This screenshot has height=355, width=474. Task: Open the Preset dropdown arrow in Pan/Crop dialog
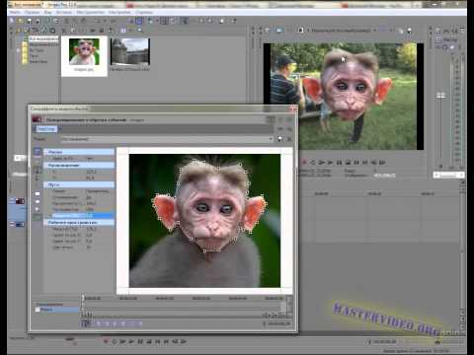pyautogui.click(x=271, y=139)
